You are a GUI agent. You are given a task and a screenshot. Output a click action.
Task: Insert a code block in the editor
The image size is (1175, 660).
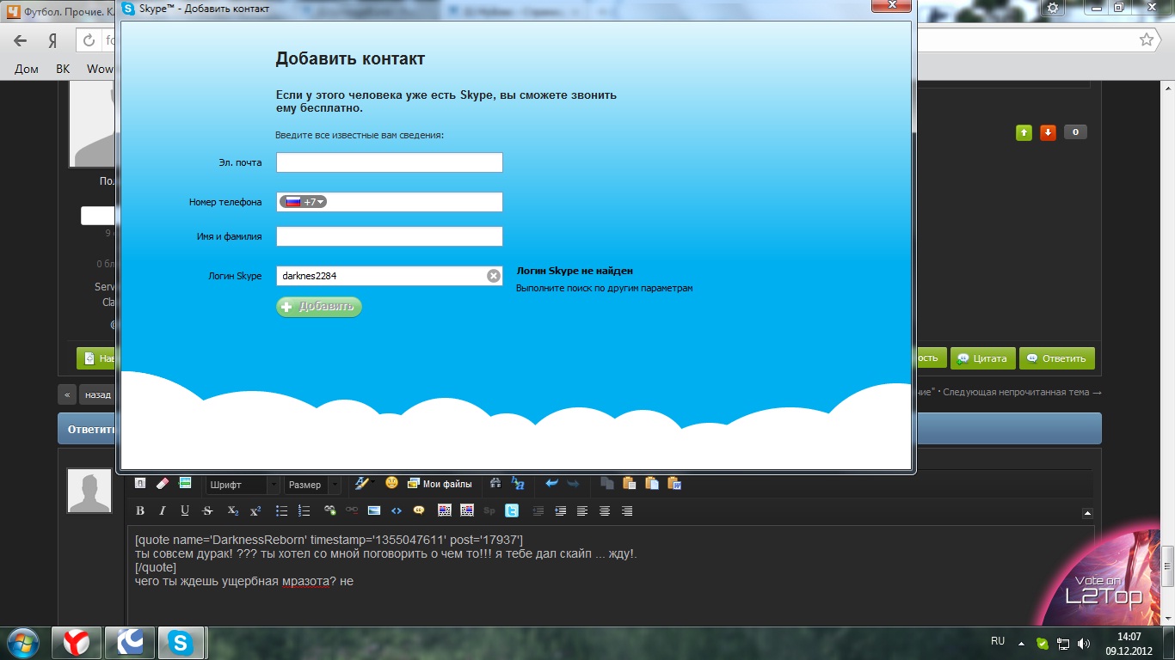[x=397, y=510]
